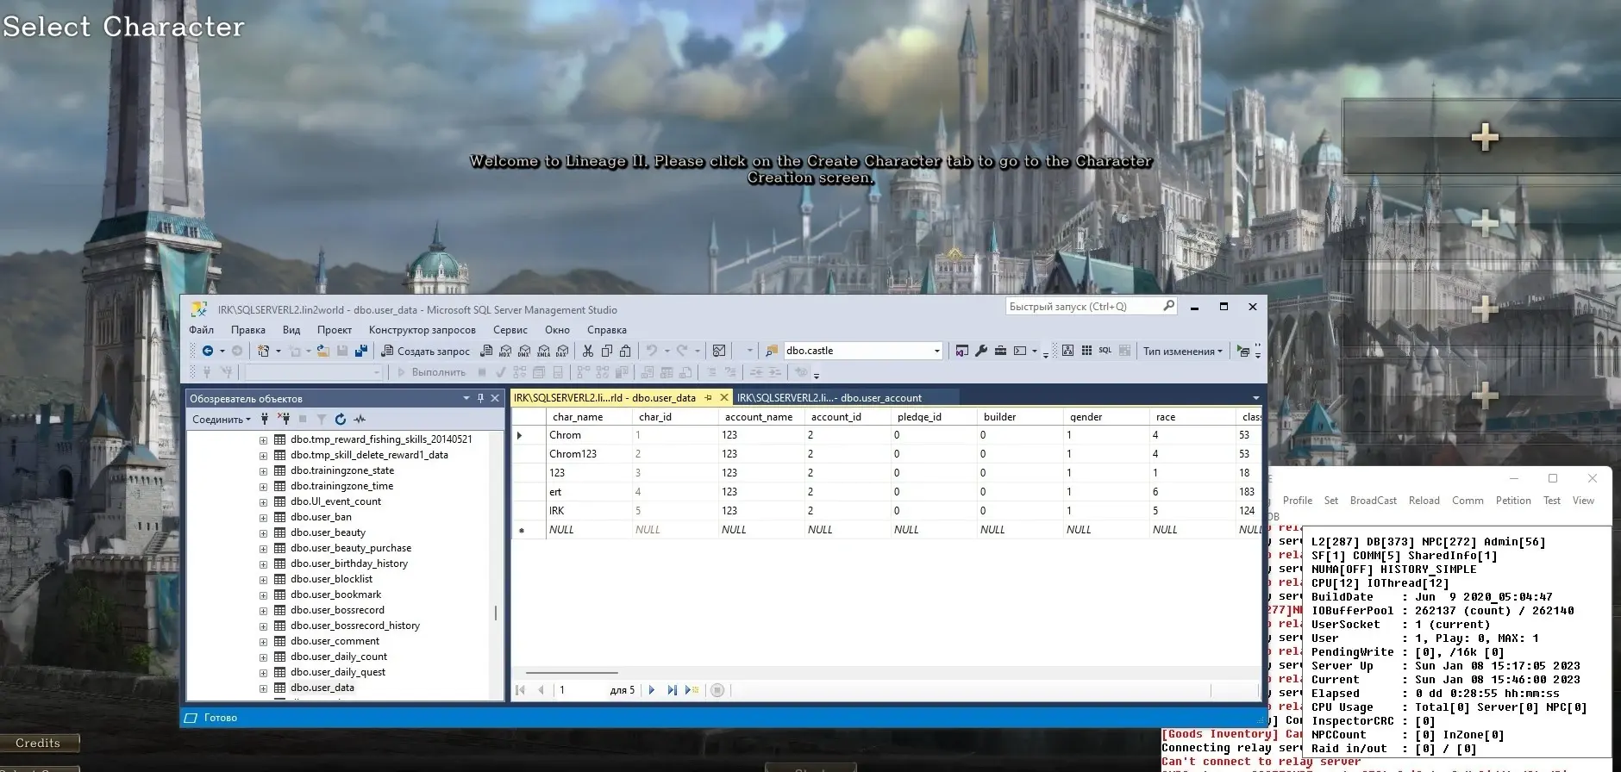Viewport: 1621px width, 772px height.
Task: Refresh Object Explorer with refresh icon
Action: pyautogui.click(x=341, y=419)
